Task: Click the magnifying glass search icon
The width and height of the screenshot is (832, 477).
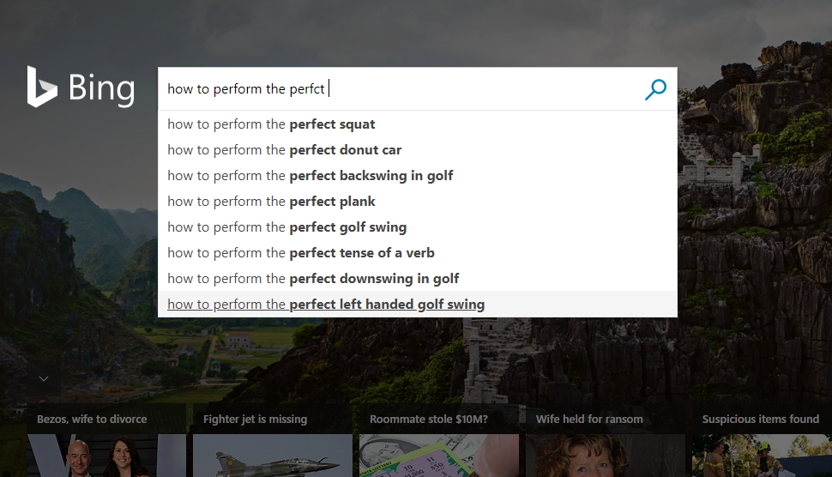Action: [655, 89]
